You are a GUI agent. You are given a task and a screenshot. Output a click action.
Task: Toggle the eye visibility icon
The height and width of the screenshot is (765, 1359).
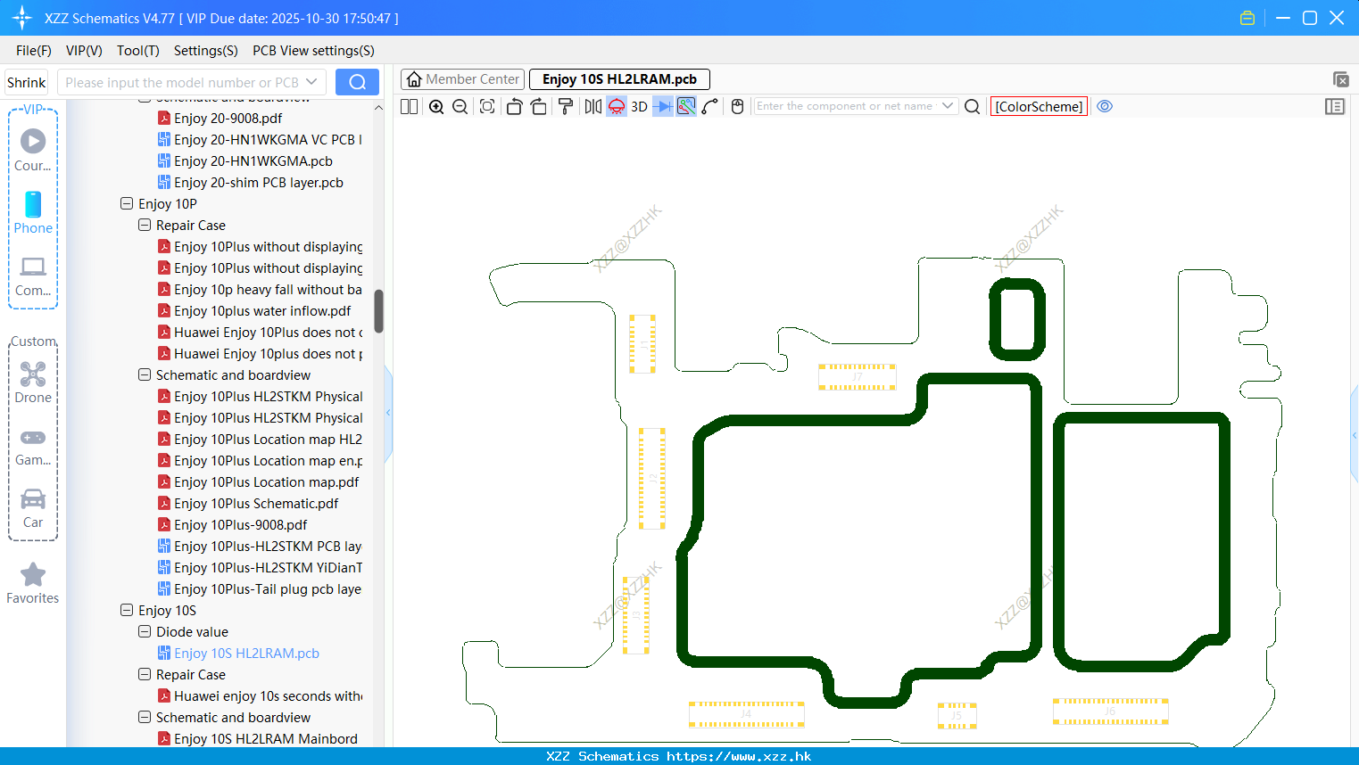(1105, 106)
